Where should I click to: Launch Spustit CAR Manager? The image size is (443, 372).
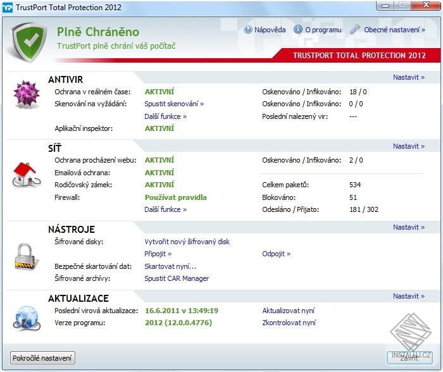point(177,278)
